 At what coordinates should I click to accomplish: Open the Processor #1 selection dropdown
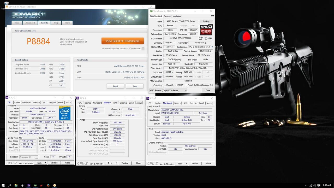click(x=29, y=157)
